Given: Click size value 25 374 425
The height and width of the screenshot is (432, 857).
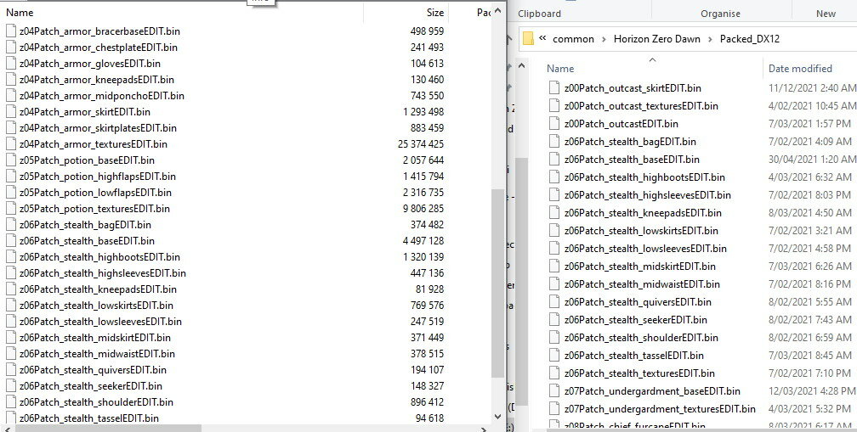Looking at the screenshot, I should click(421, 144).
